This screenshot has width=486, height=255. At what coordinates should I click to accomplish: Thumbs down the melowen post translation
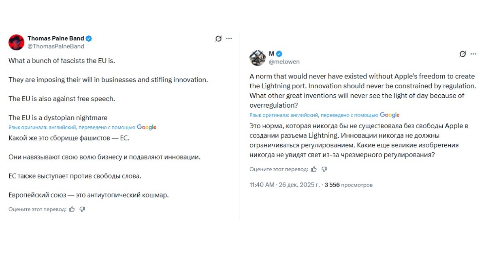tap(324, 169)
